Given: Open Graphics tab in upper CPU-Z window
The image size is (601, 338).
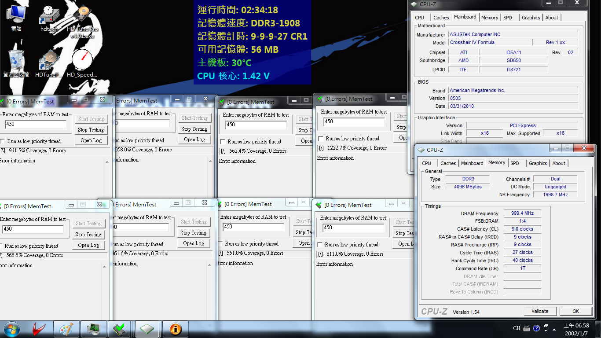Looking at the screenshot, I should (x=531, y=18).
